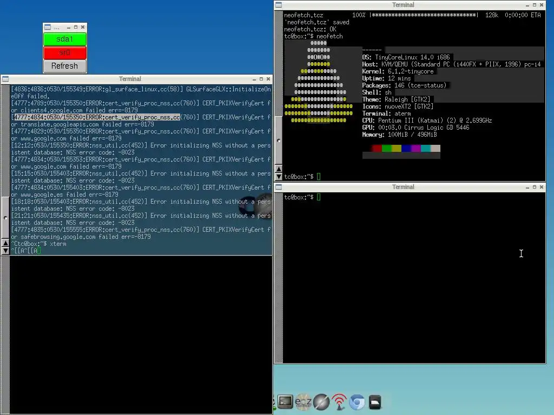The width and height of the screenshot is (554, 415).
Task: Click 'safebrowsing.google.com failed err=-8179' text
Action: coord(85,237)
